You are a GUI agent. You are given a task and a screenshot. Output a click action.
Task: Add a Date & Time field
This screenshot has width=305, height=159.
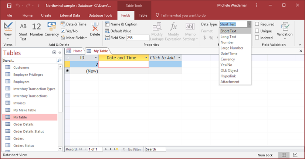pos(74,24)
